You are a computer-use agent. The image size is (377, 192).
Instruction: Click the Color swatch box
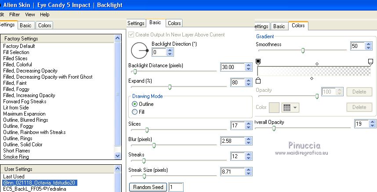274,107
